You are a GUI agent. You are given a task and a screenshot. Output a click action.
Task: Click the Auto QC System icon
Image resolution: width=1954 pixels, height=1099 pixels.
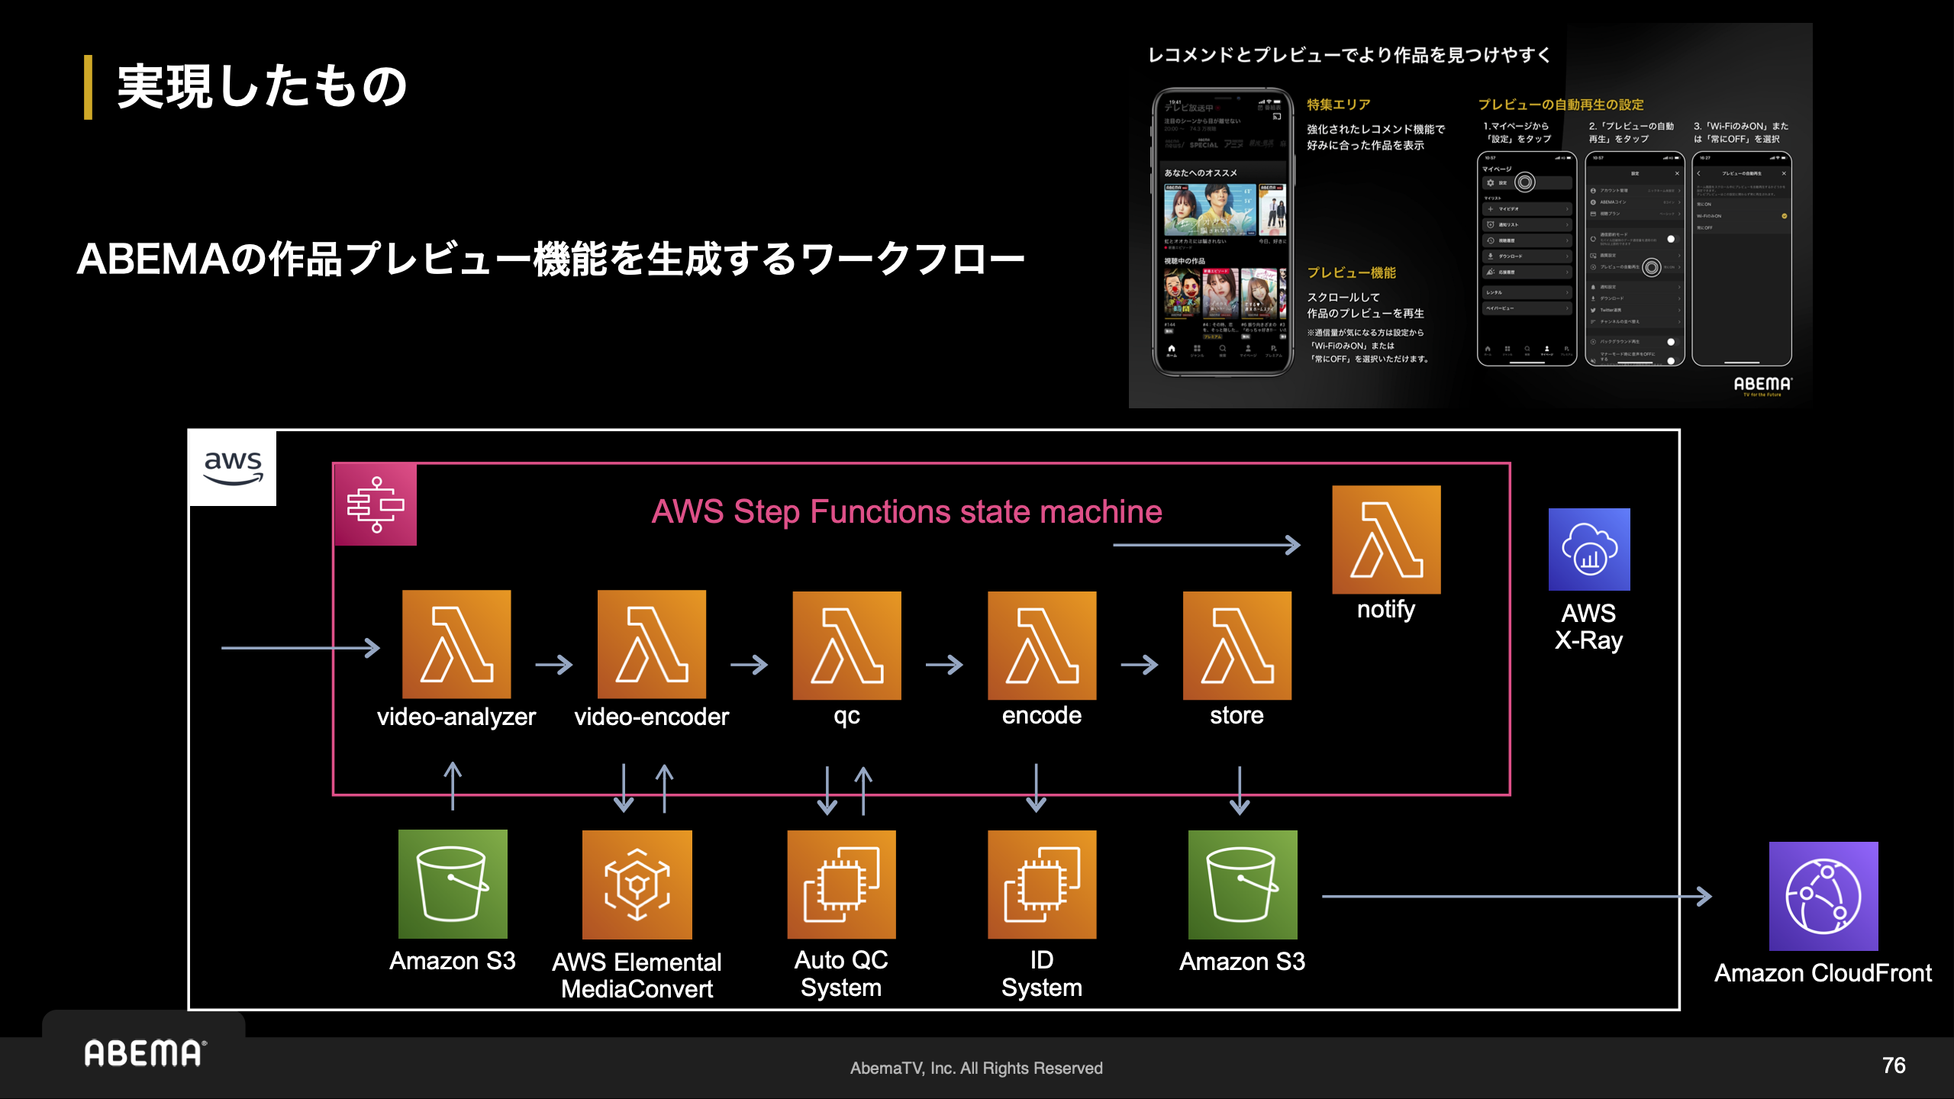point(841,885)
